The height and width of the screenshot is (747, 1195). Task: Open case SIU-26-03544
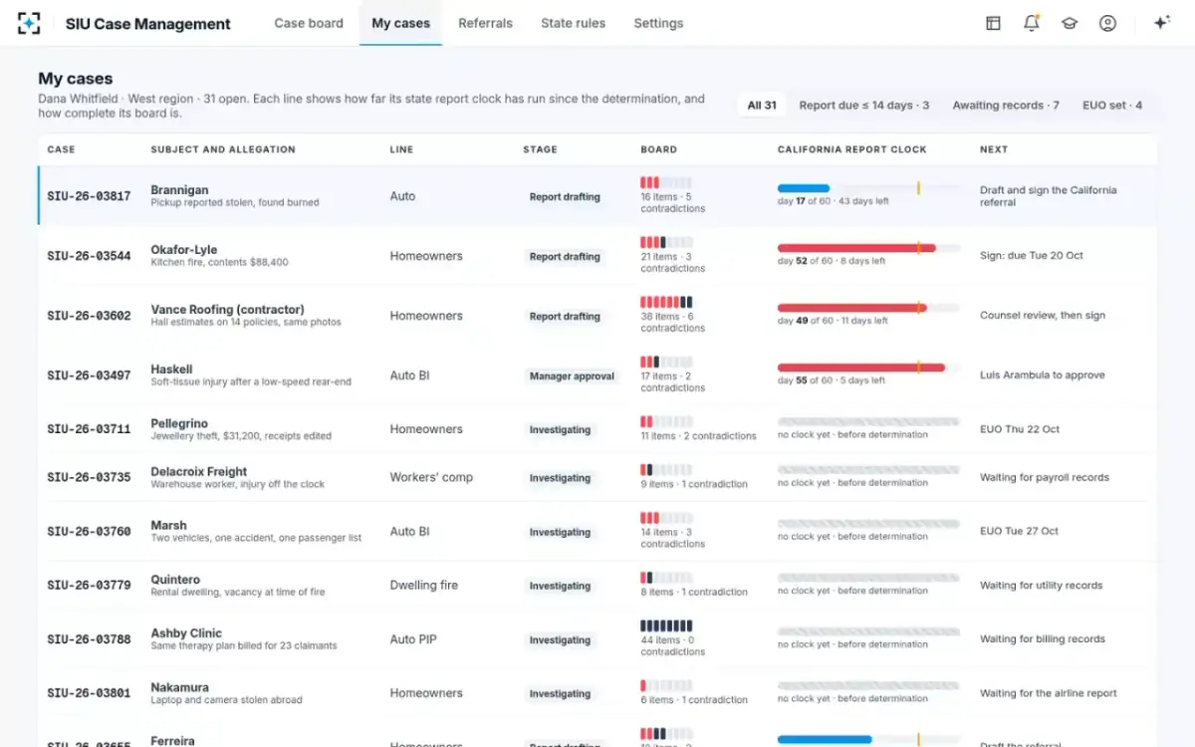[x=89, y=256]
